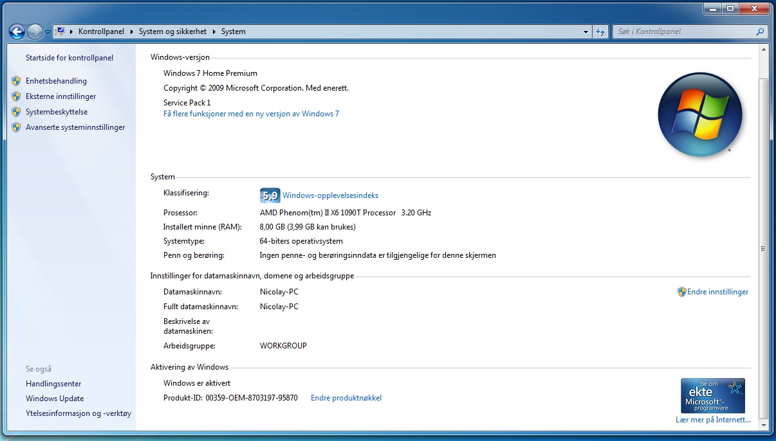Click the 'ekte Microsoft-programvare' genuine badge
This screenshot has height=441, width=776.
coord(712,395)
